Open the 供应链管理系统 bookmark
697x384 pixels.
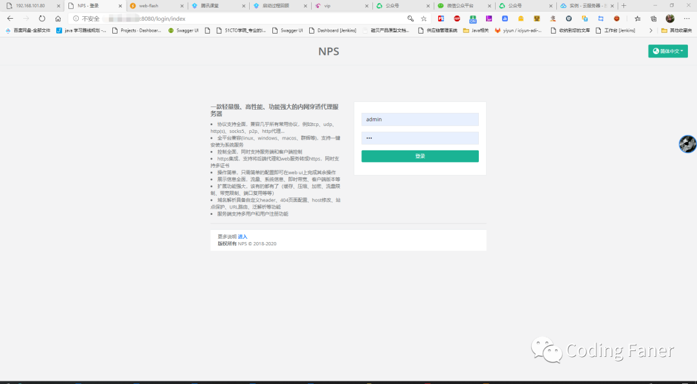click(x=438, y=31)
